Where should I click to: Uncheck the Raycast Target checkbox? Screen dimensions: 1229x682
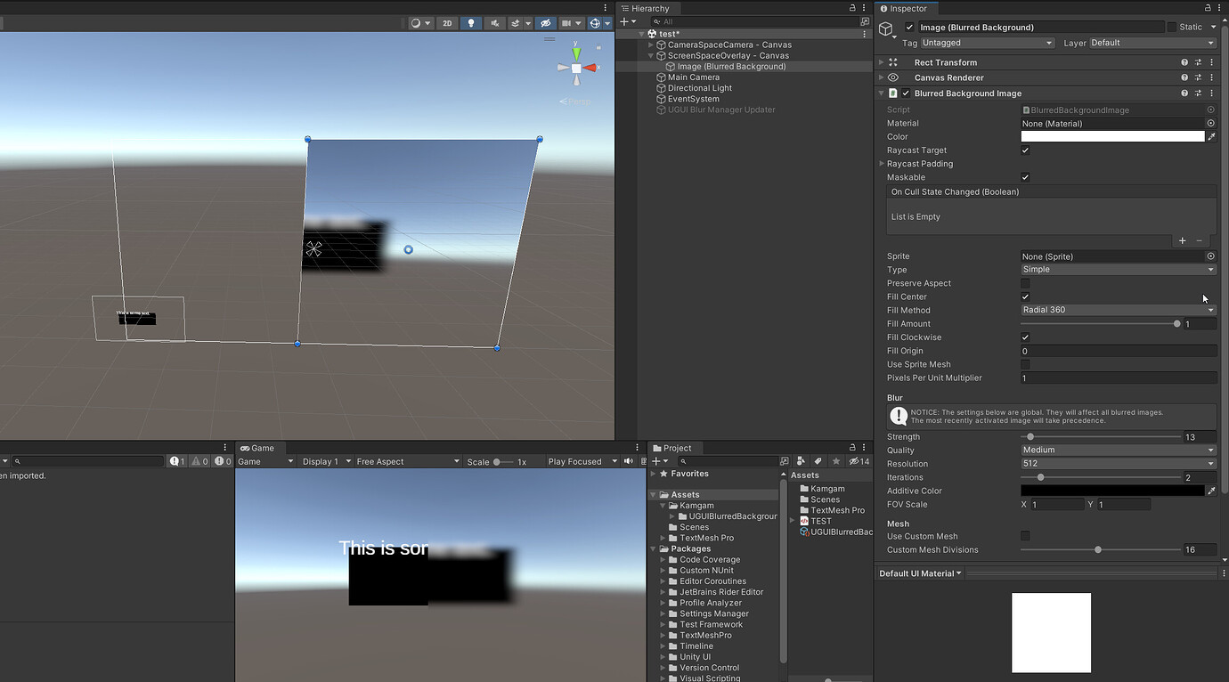click(1024, 150)
